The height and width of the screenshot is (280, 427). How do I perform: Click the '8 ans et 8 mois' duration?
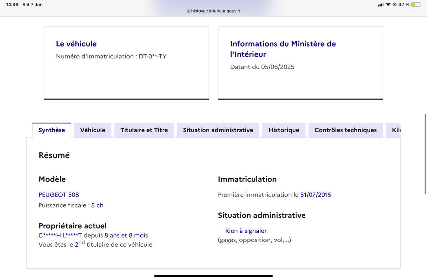tap(126, 235)
